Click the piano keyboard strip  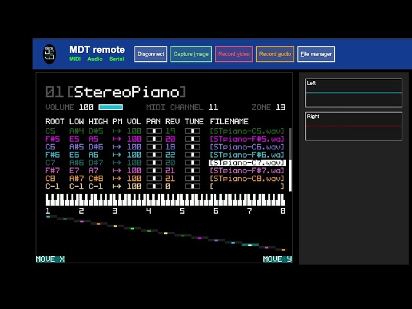point(165,200)
